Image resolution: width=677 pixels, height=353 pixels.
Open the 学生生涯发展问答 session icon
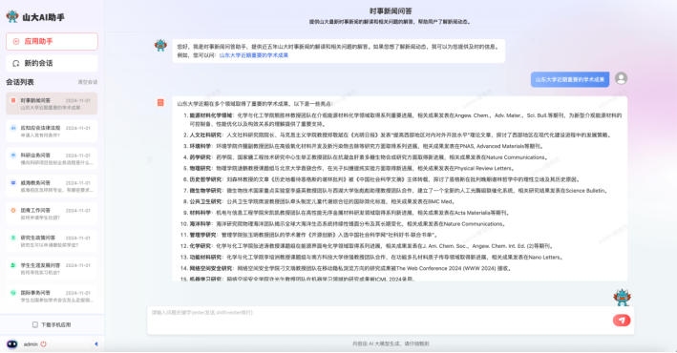click(13, 265)
